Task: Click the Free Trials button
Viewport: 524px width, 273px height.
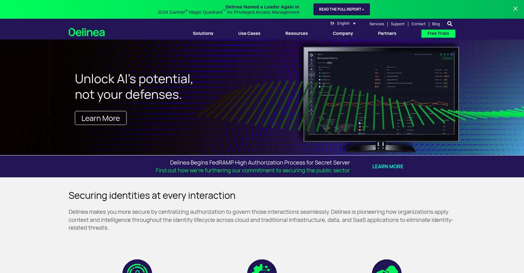Action: coord(438,34)
